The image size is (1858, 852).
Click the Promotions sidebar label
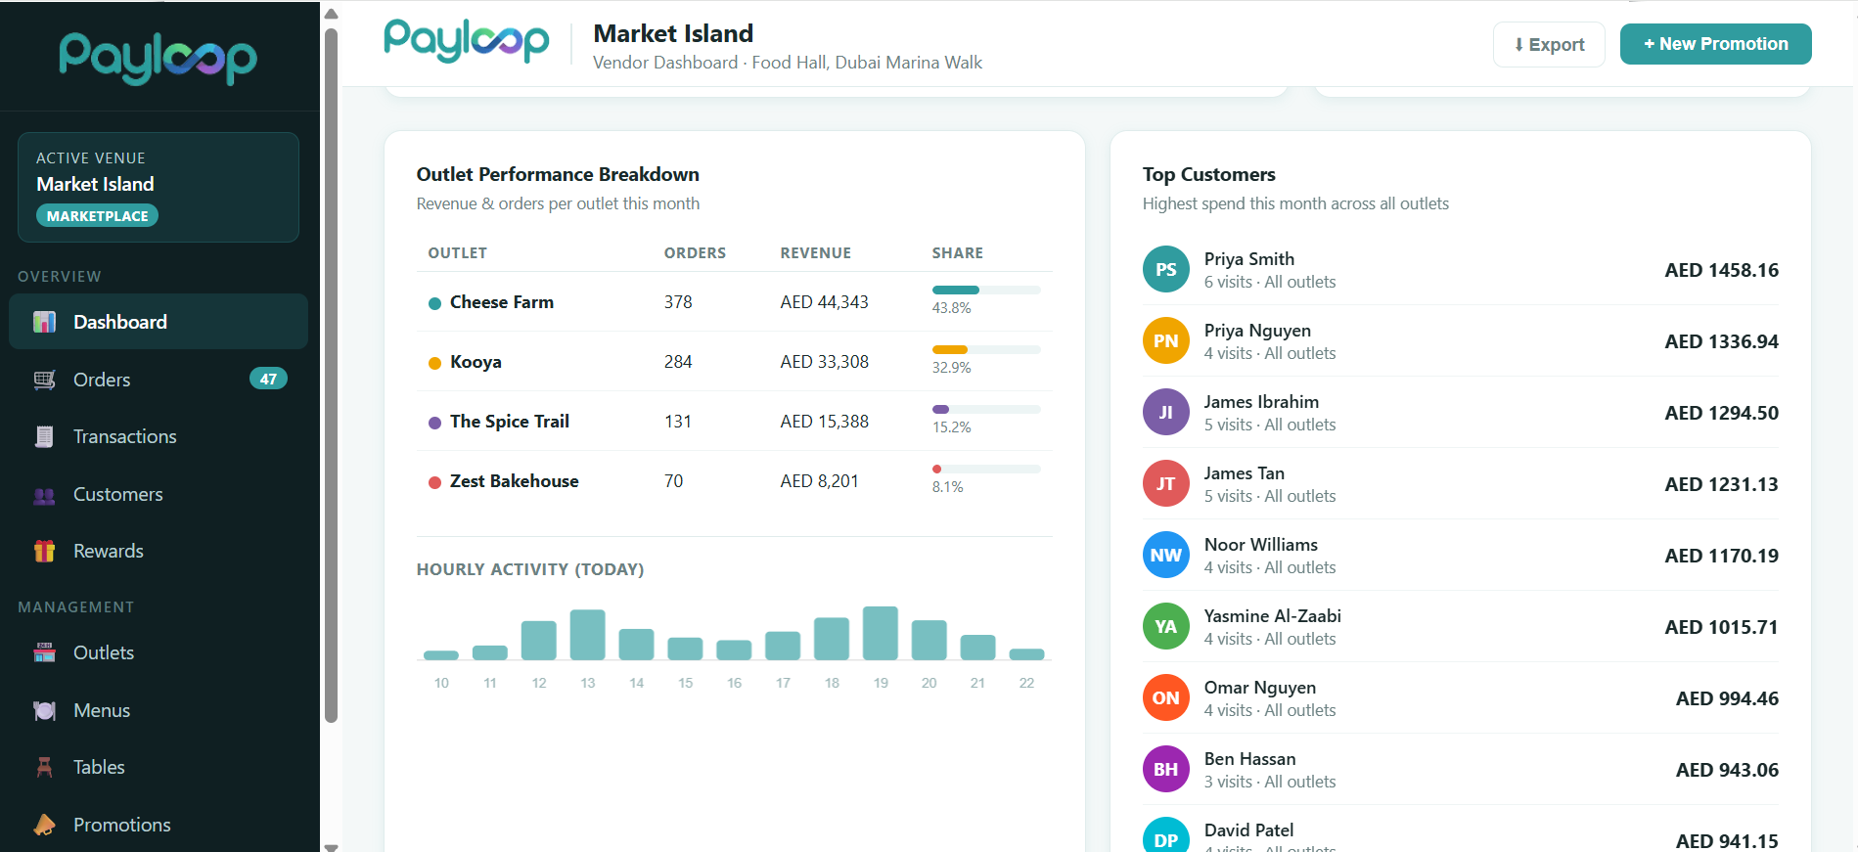coord(122,825)
